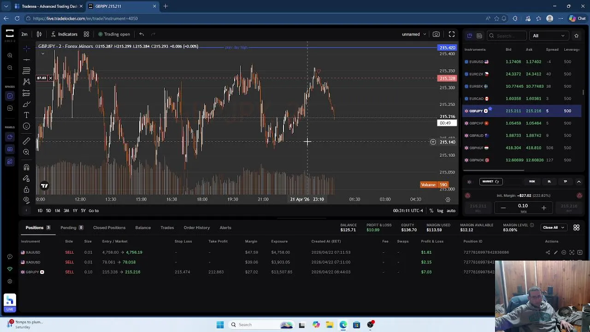
Task: Close the $7.03 position label on chart
Action: pos(50,78)
